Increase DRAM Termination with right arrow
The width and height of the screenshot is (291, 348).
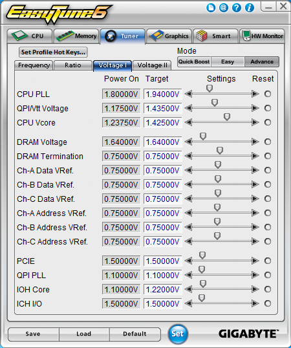255,156
